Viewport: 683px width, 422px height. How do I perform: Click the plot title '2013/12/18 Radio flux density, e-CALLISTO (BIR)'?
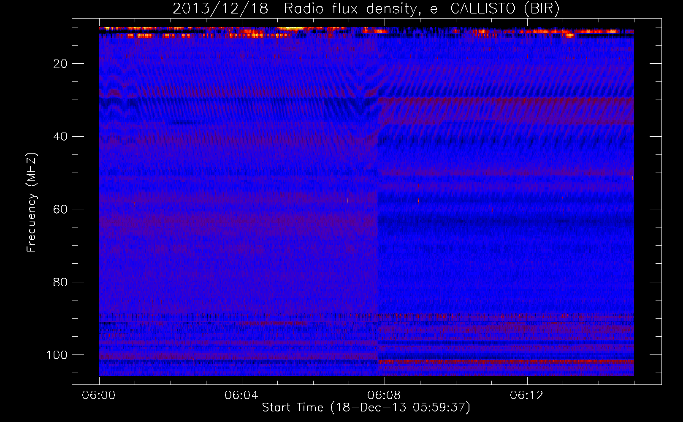point(366,9)
